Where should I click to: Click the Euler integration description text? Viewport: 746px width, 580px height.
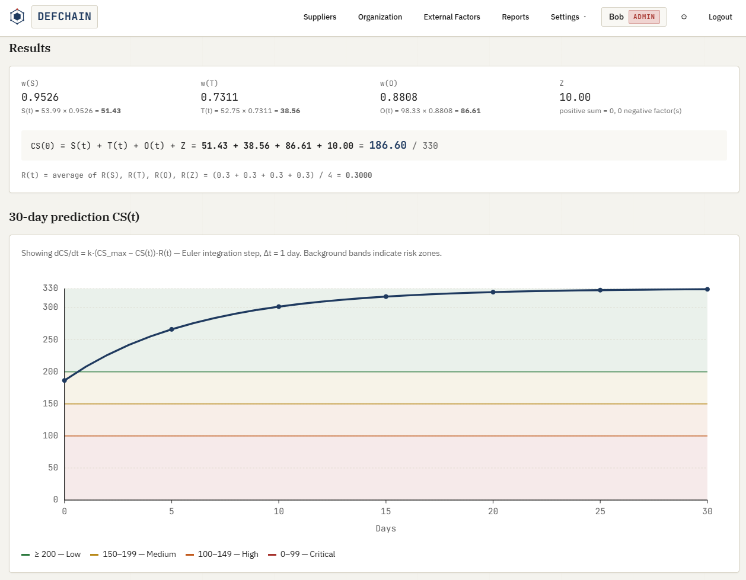coord(231,253)
